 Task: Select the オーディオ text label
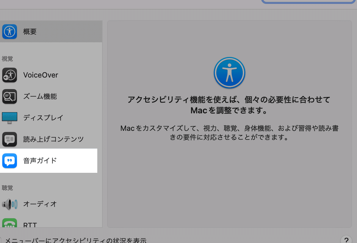tap(40, 204)
